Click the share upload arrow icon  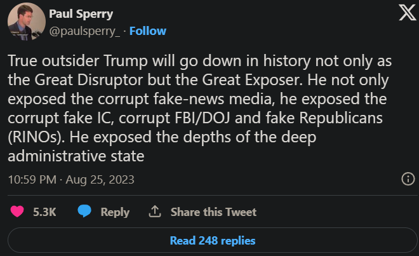pyautogui.click(x=154, y=212)
